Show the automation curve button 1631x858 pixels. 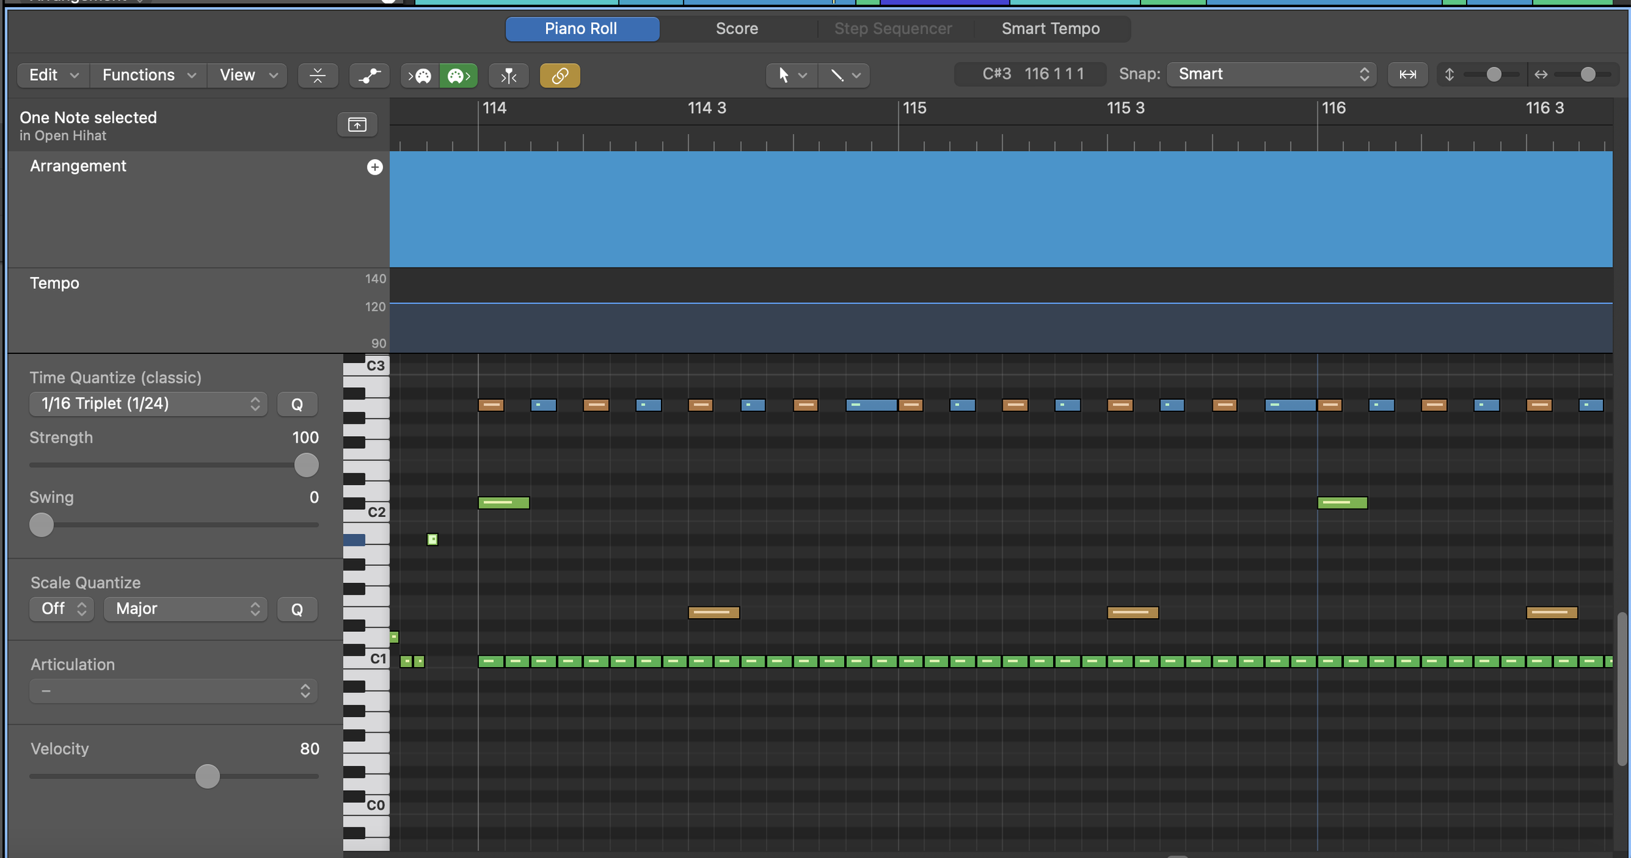tap(369, 76)
